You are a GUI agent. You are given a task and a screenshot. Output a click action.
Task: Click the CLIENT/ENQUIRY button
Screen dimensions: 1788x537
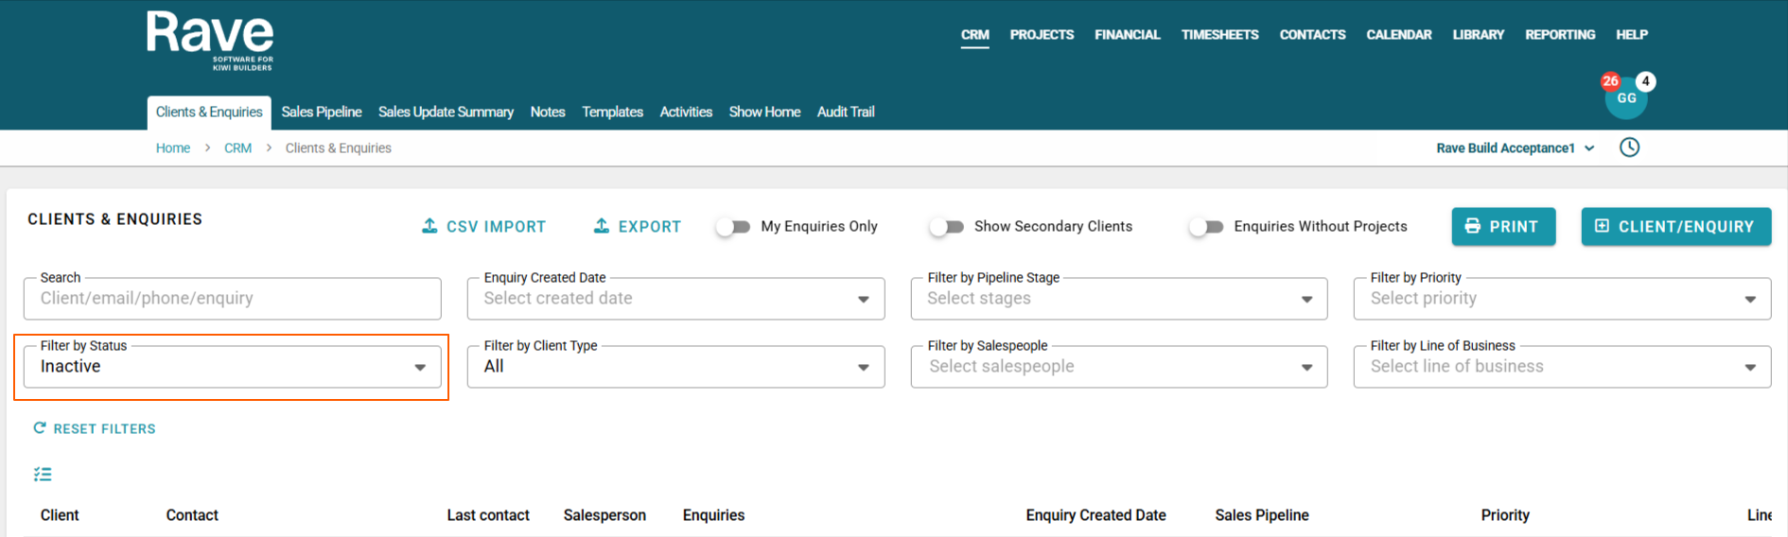[1675, 227]
